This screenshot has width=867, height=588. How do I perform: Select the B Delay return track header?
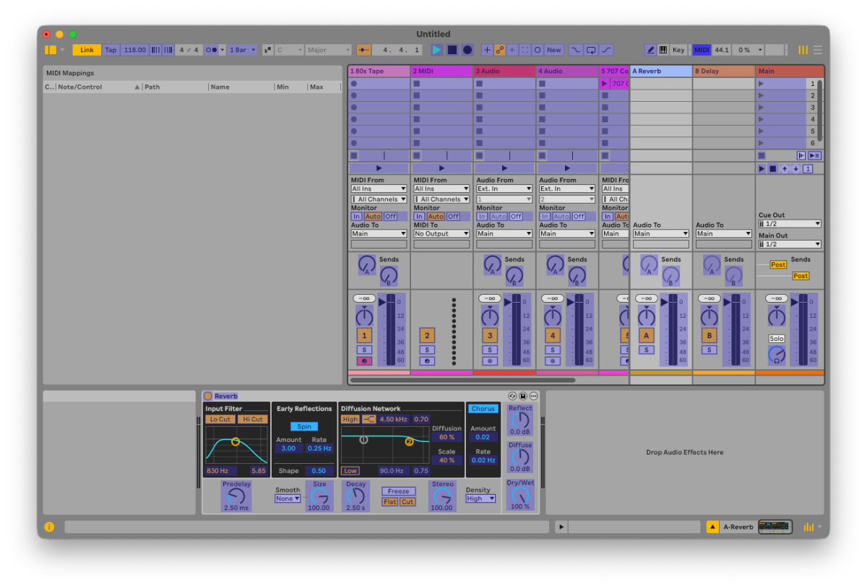[724, 71]
